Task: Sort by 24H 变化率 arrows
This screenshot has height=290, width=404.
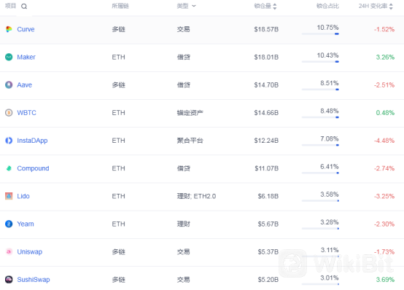Action: (x=391, y=7)
